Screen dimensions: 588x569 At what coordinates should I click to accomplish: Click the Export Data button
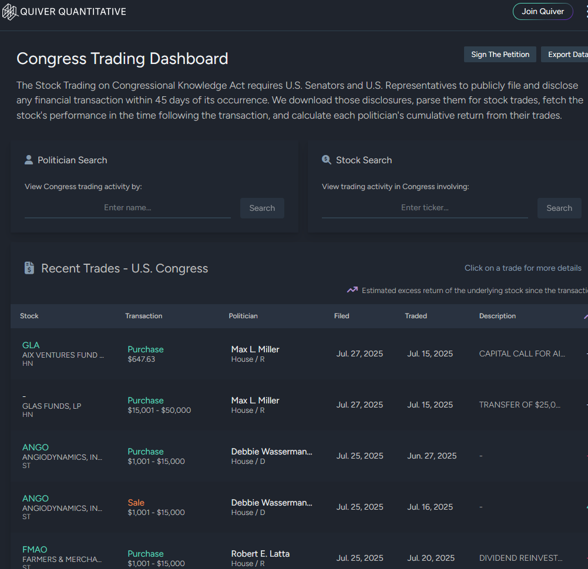(x=565, y=55)
